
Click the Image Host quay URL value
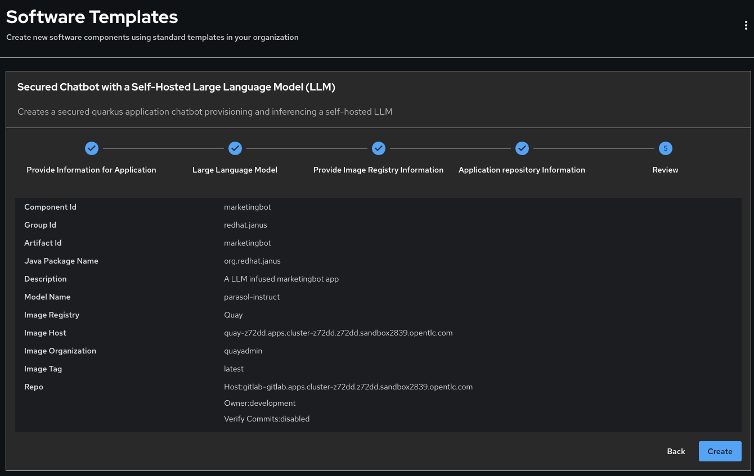tap(338, 333)
